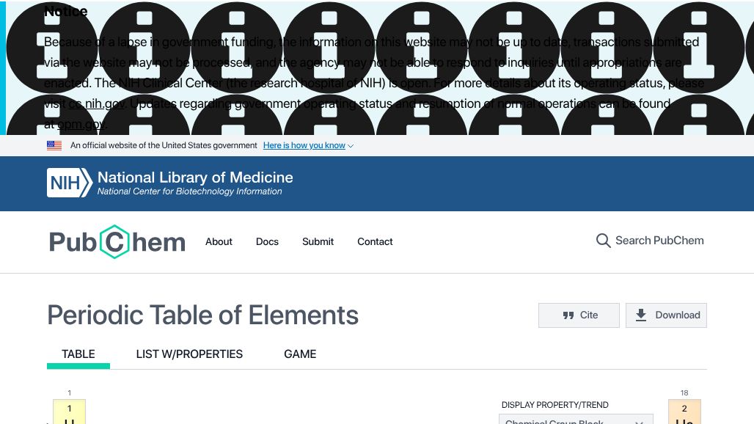
Task: Click the cc.nih.gov link
Action: point(96,103)
